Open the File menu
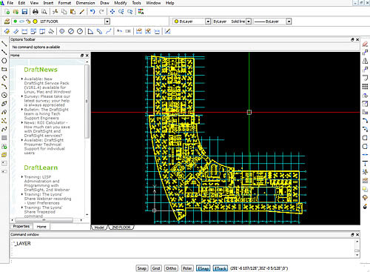The width and height of the screenshot is (370, 272). pos(10,3)
